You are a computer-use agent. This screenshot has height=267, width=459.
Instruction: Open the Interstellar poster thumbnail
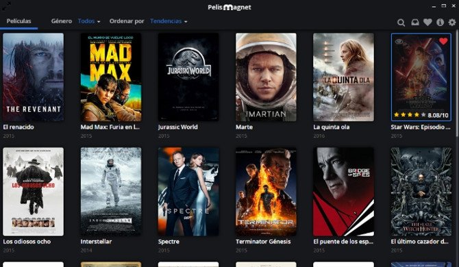[111, 192]
